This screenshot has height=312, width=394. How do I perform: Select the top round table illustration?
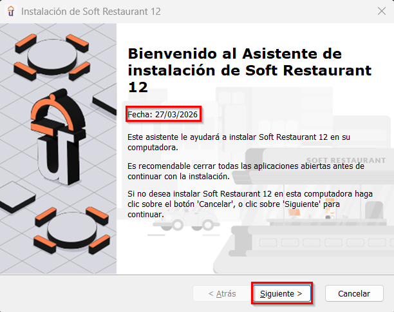click(52, 57)
